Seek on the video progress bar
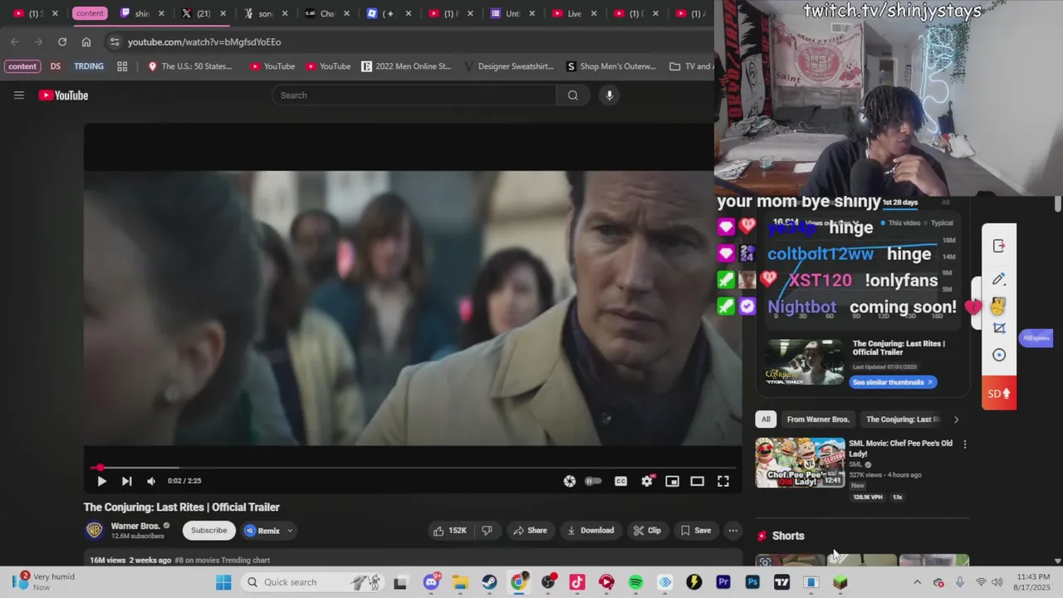The height and width of the screenshot is (598, 1063). [413, 468]
